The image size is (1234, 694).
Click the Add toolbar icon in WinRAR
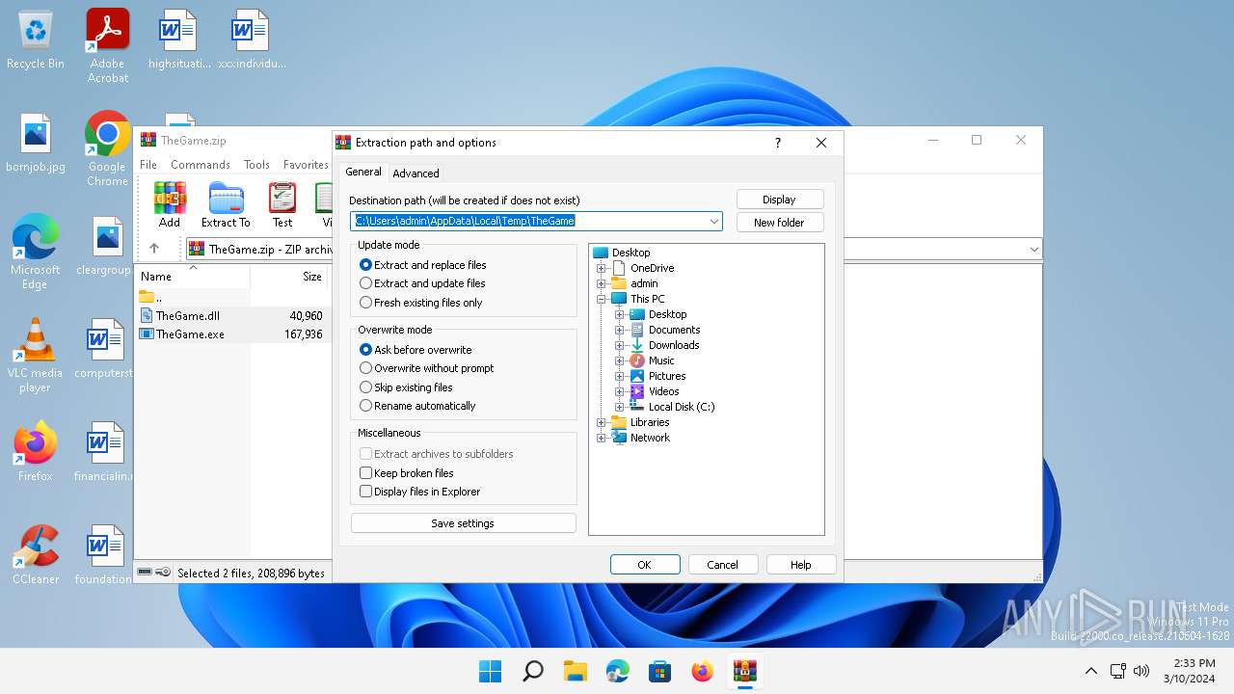(x=170, y=204)
